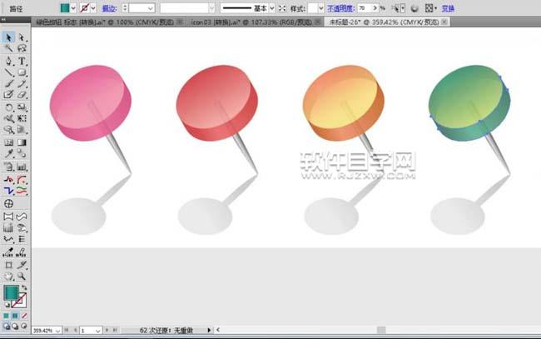
Task: Pick the Pen tool
Action: (8, 61)
